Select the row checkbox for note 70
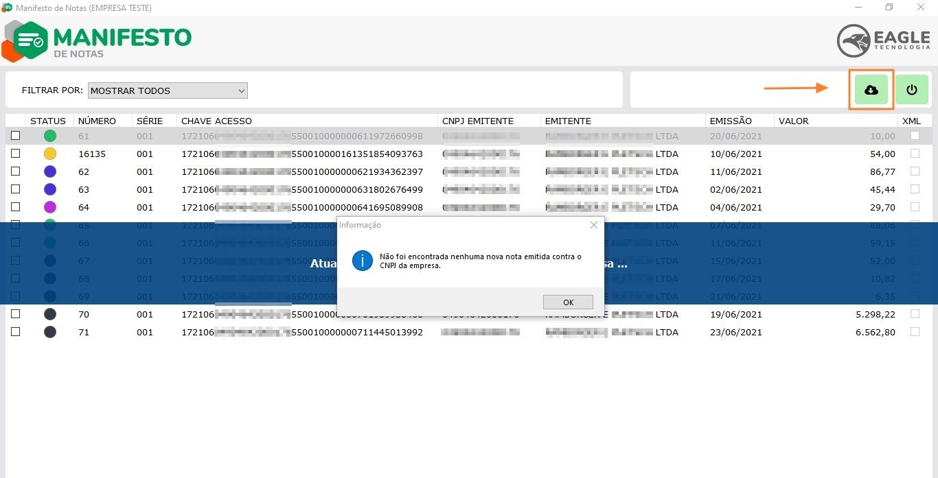The image size is (938, 478). pyautogui.click(x=15, y=314)
